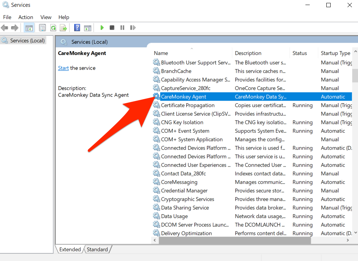Sort by the Description column header

point(261,53)
